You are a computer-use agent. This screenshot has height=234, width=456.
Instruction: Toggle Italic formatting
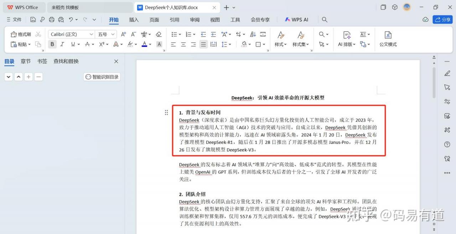(x=62, y=44)
